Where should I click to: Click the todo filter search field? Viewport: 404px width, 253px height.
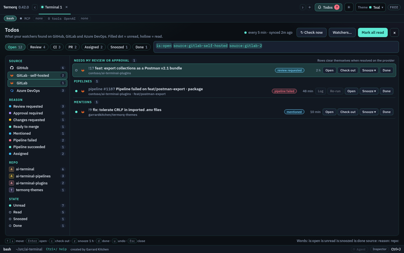276,47
